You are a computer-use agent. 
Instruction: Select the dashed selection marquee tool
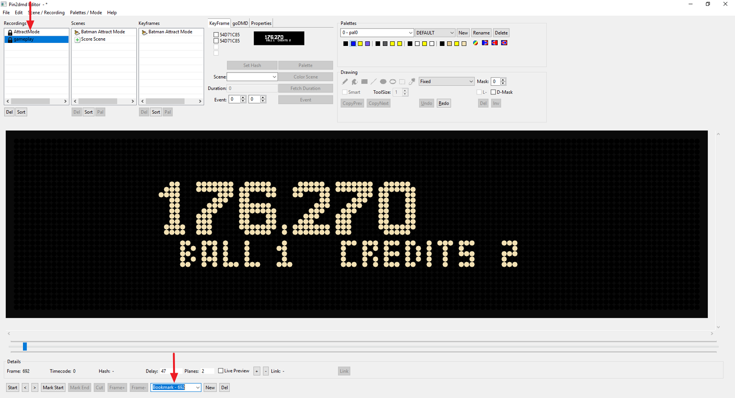click(x=402, y=82)
